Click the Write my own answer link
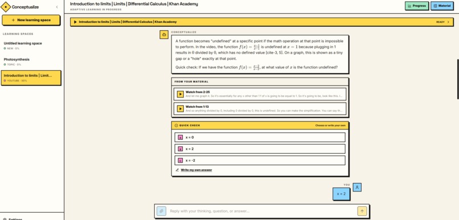Screen dimensions: 459x220 pyautogui.click(x=196, y=170)
